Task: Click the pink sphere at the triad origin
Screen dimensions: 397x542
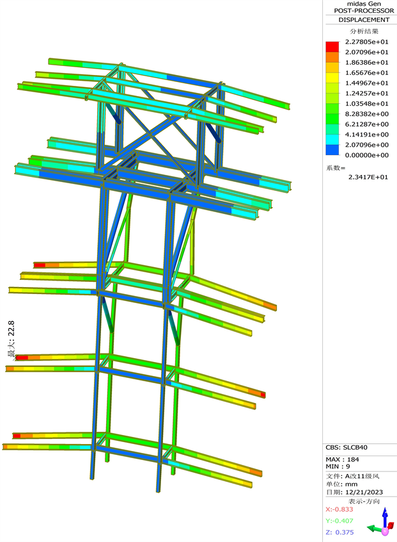Action: click(x=385, y=531)
